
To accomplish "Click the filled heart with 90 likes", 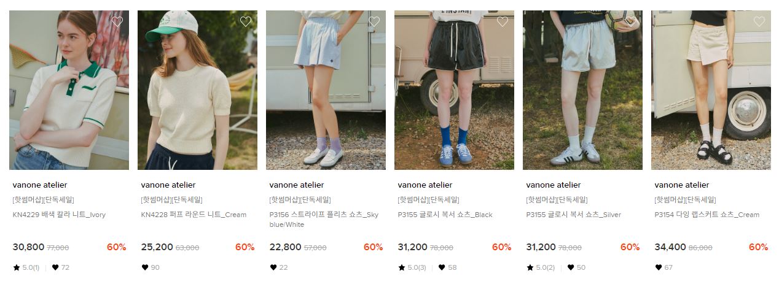I will click(x=145, y=267).
